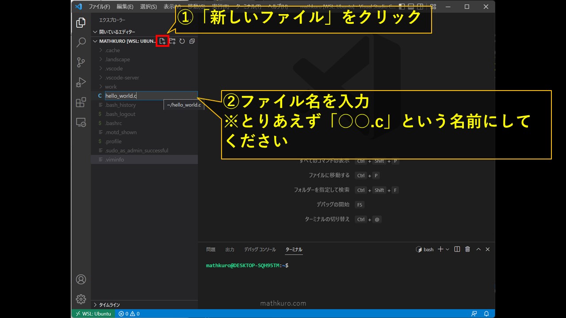Refresh the explorer file list
The width and height of the screenshot is (566, 318).
182,41
